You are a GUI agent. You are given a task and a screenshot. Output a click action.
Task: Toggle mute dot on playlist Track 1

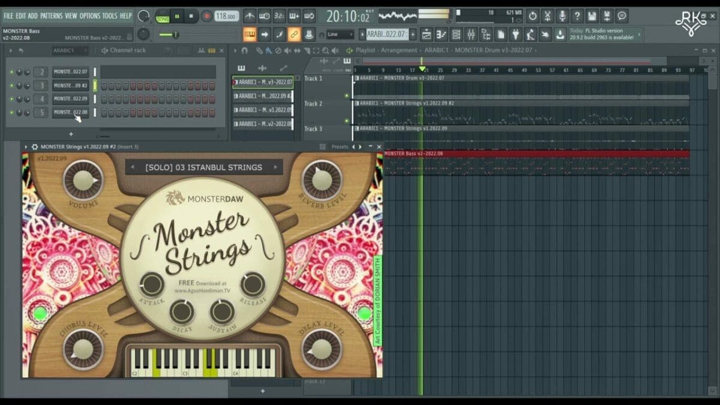click(346, 95)
